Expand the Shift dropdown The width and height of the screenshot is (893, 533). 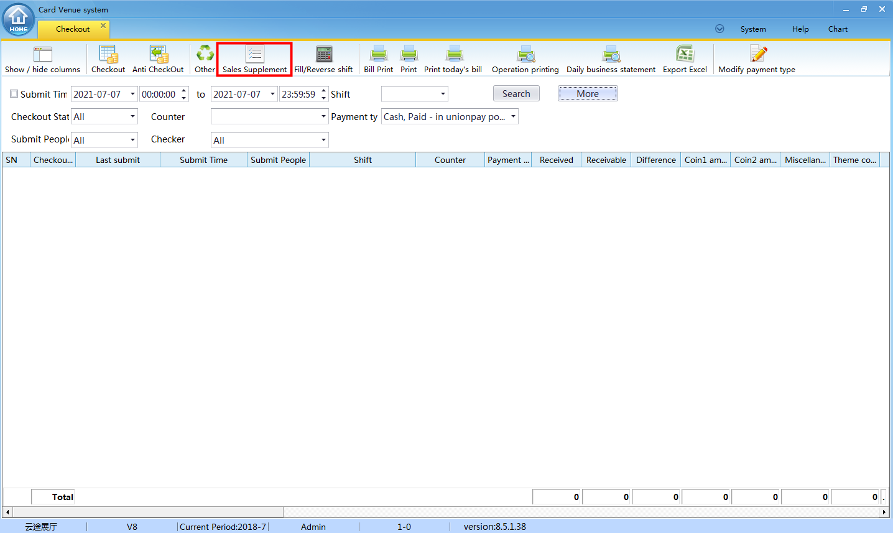443,94
